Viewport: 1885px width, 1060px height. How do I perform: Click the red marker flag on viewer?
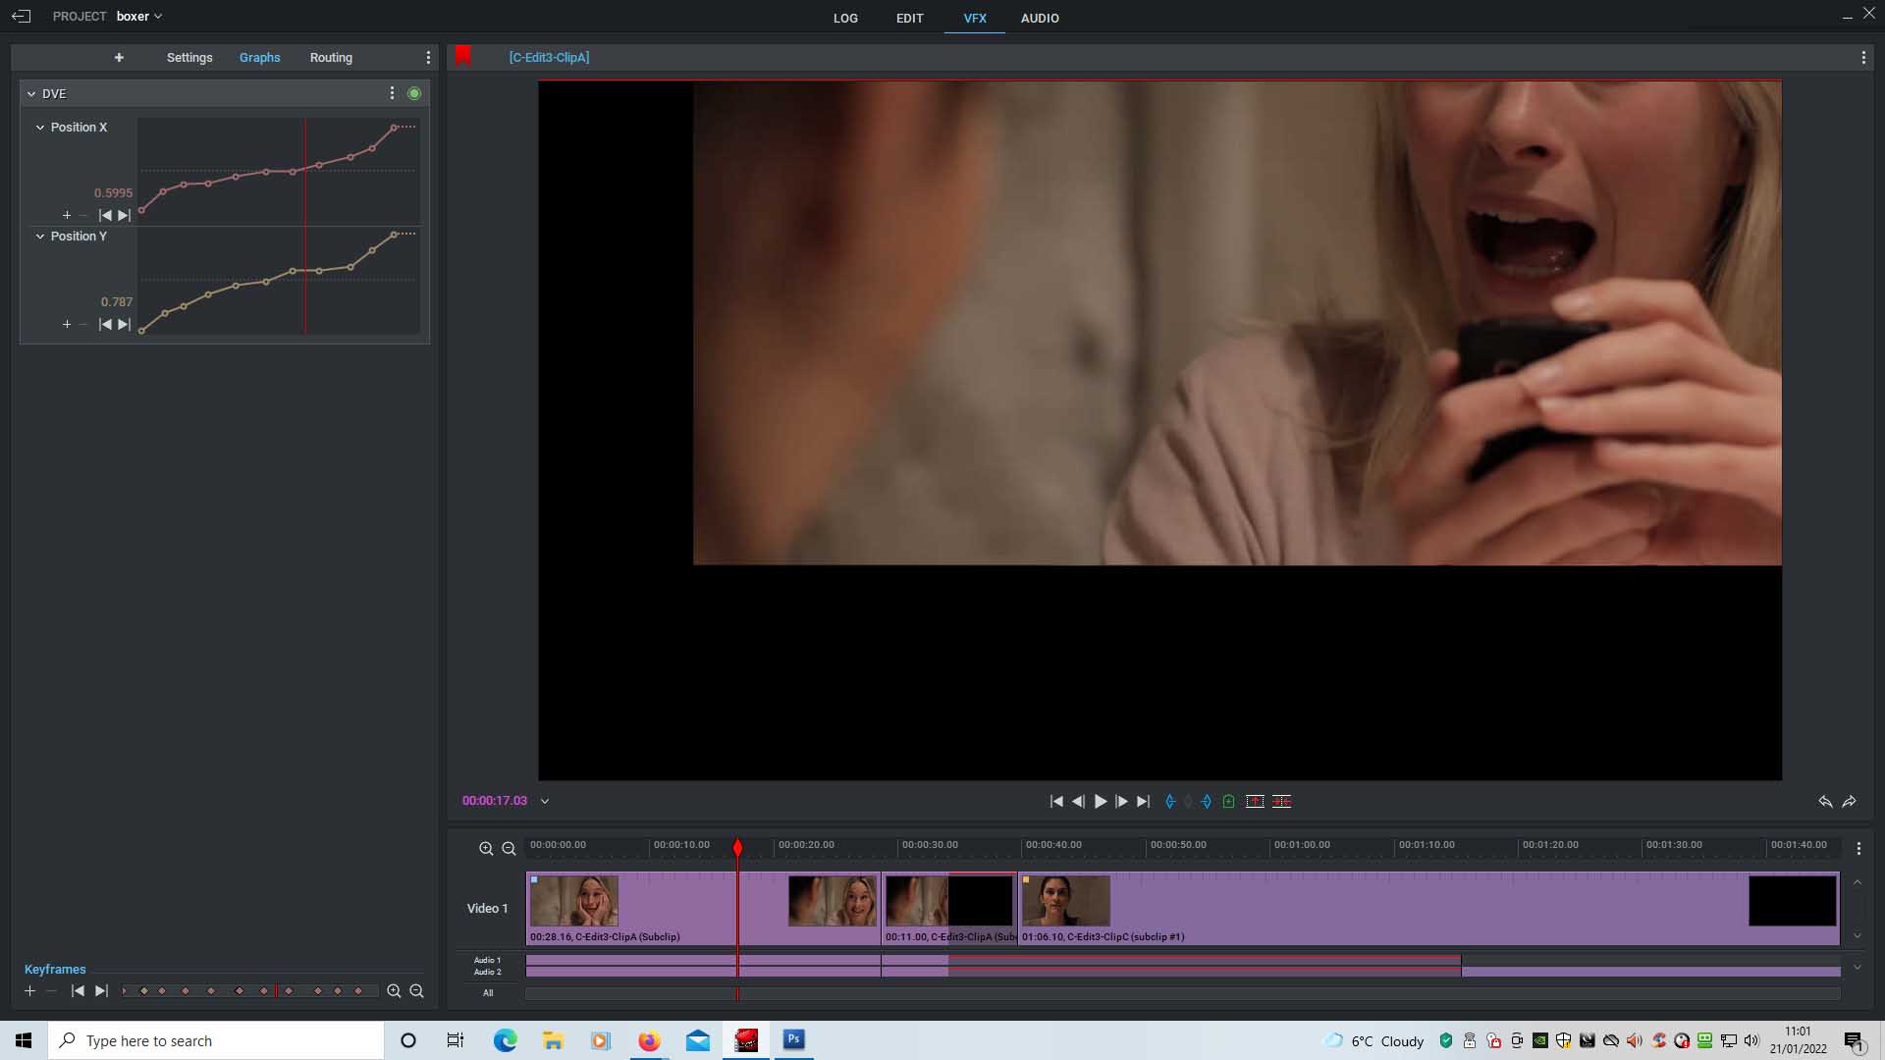[x=463, y=56]
